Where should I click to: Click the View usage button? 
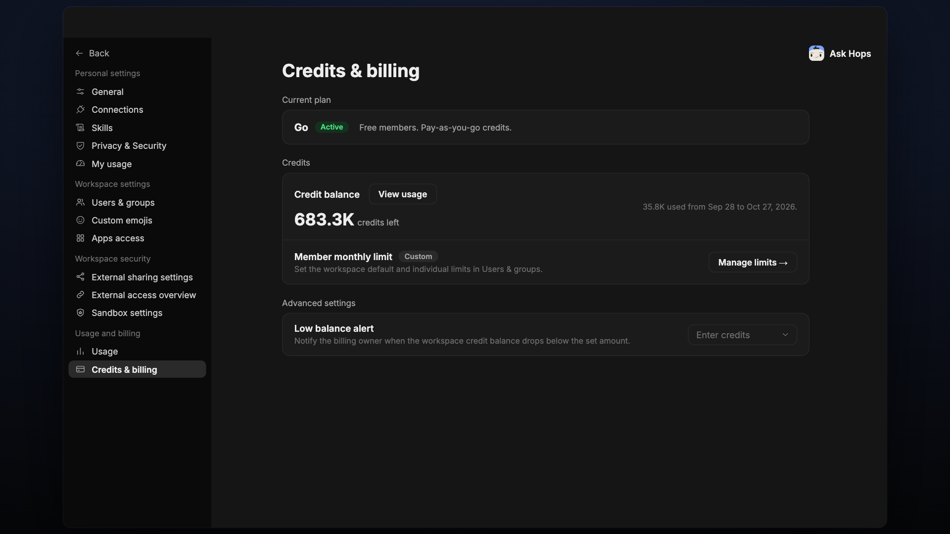(403, 194)
